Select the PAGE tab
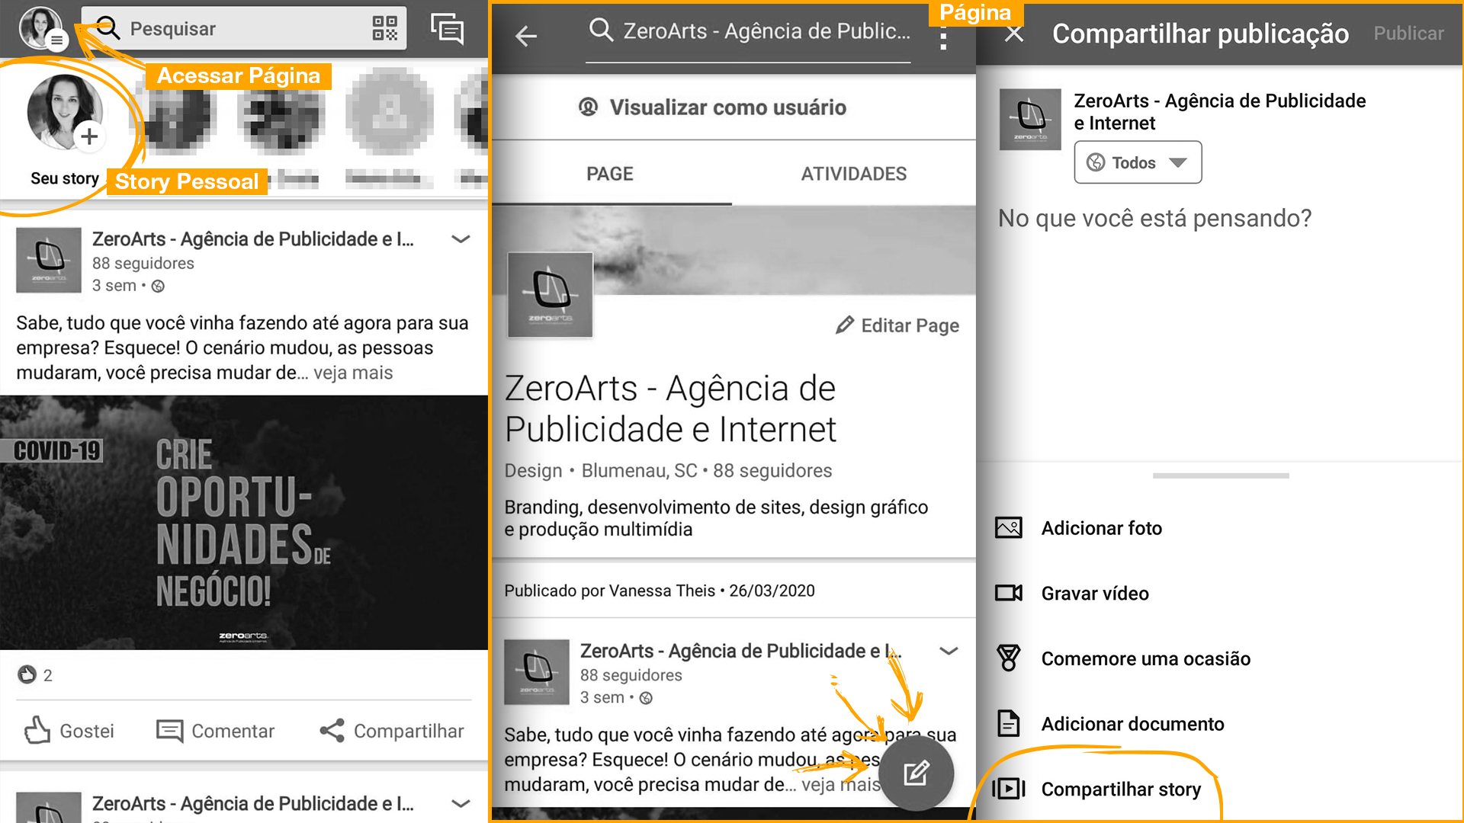Screen dimensions: 1464x823 (x=610, y=174)
